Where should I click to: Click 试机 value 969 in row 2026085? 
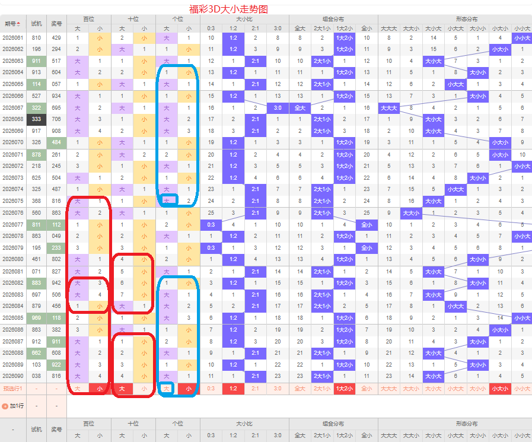pos(36,318)
